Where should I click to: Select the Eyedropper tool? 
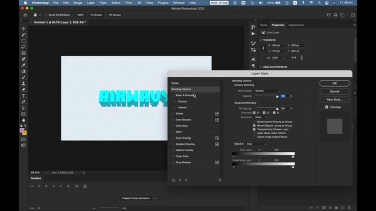[x=23, y=65]
